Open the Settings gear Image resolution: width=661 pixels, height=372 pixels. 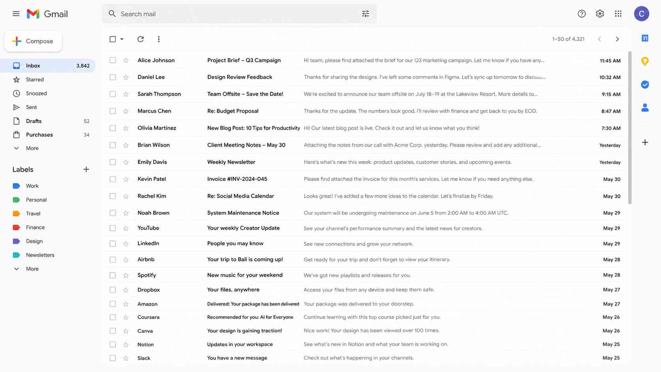pyautogui.click(x=600, y=14)
